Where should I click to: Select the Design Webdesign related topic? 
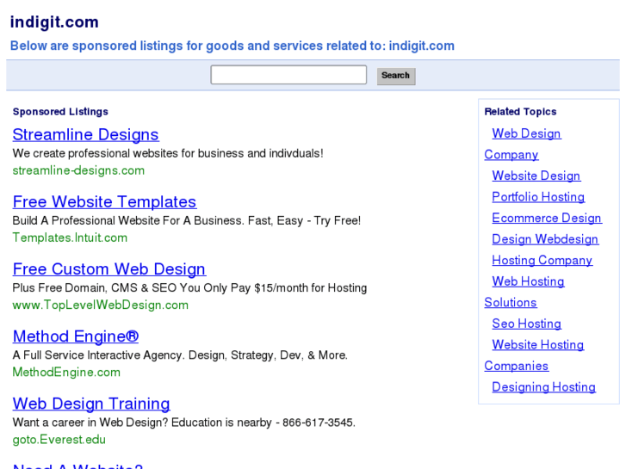click(545, 239)
